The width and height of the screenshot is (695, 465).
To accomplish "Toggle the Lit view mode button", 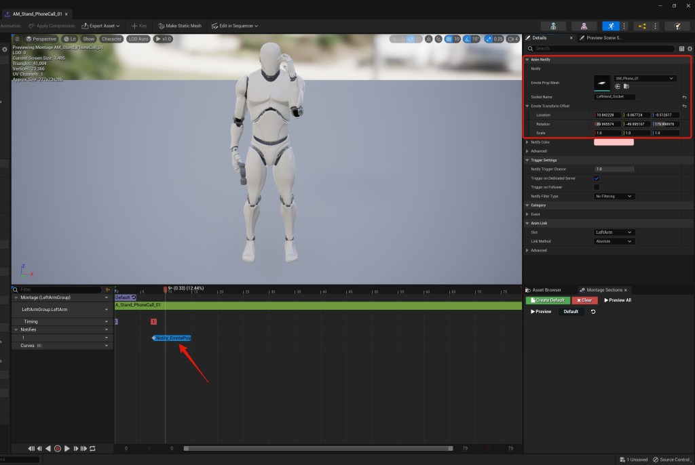I will pyautogui.click(x=70, y=39).
